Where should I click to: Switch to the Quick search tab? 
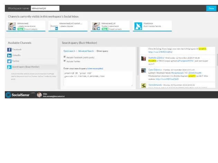69,51
